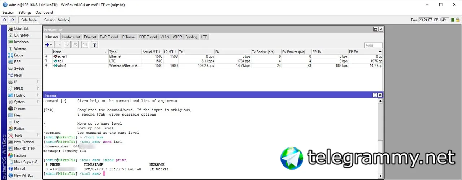Click the Session Winbox field
The width and height of the screenshot is (462, 180).
click(x=64, y=20)
